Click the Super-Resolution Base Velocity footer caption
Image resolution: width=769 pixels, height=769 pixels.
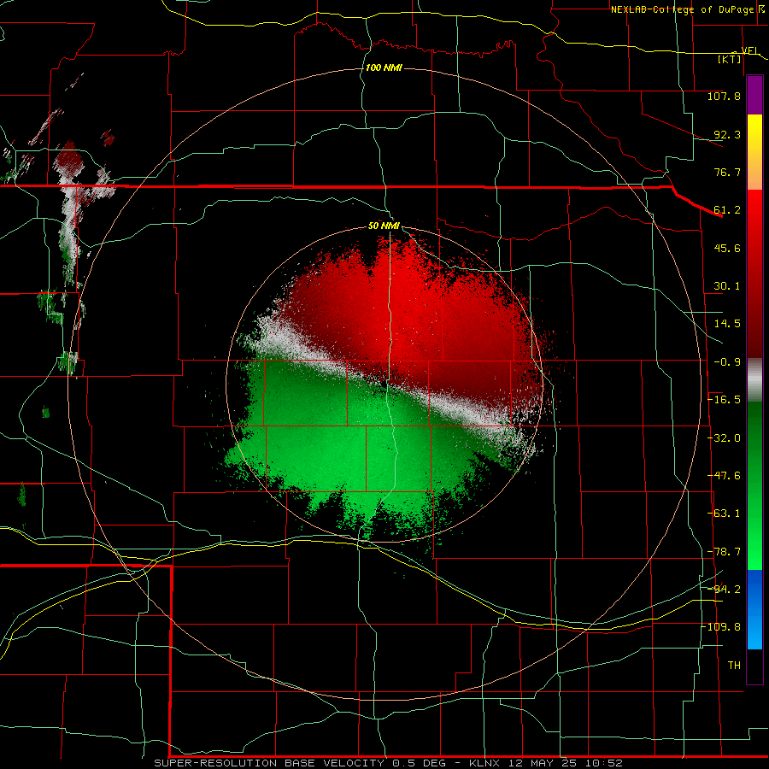pos(388,763)
